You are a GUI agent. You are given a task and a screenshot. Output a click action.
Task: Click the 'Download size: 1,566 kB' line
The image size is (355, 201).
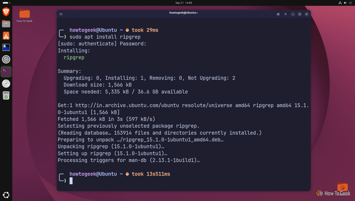(98, 85)
